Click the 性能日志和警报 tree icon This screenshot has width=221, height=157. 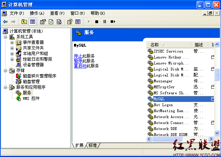click(19, 59)
